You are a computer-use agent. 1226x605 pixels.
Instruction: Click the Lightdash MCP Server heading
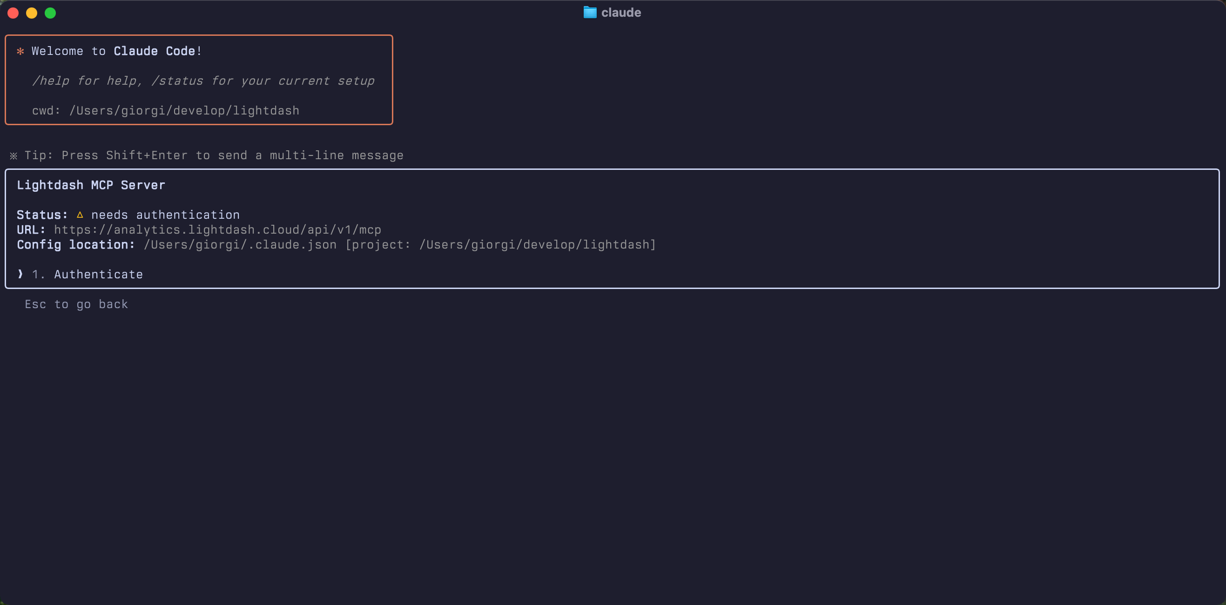point(91,185)
